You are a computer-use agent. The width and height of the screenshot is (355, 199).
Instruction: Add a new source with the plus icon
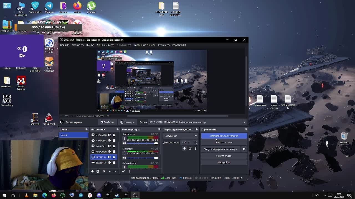tap(92, 171)
